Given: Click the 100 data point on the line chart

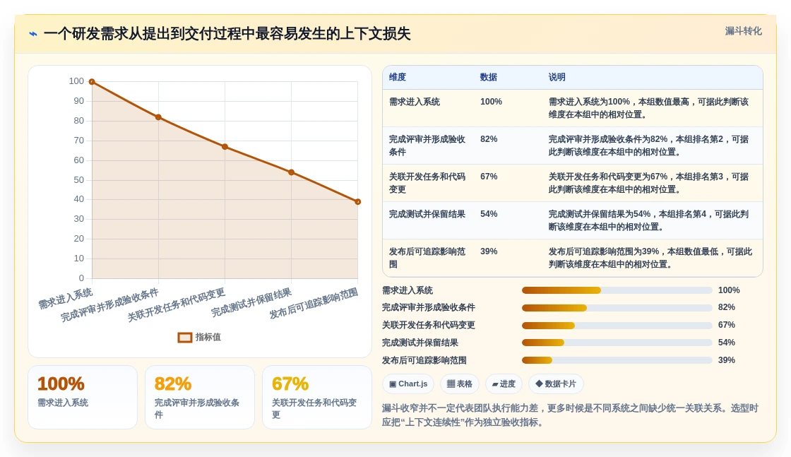Looking at the screenshot, I should click(x=92, y=82).
